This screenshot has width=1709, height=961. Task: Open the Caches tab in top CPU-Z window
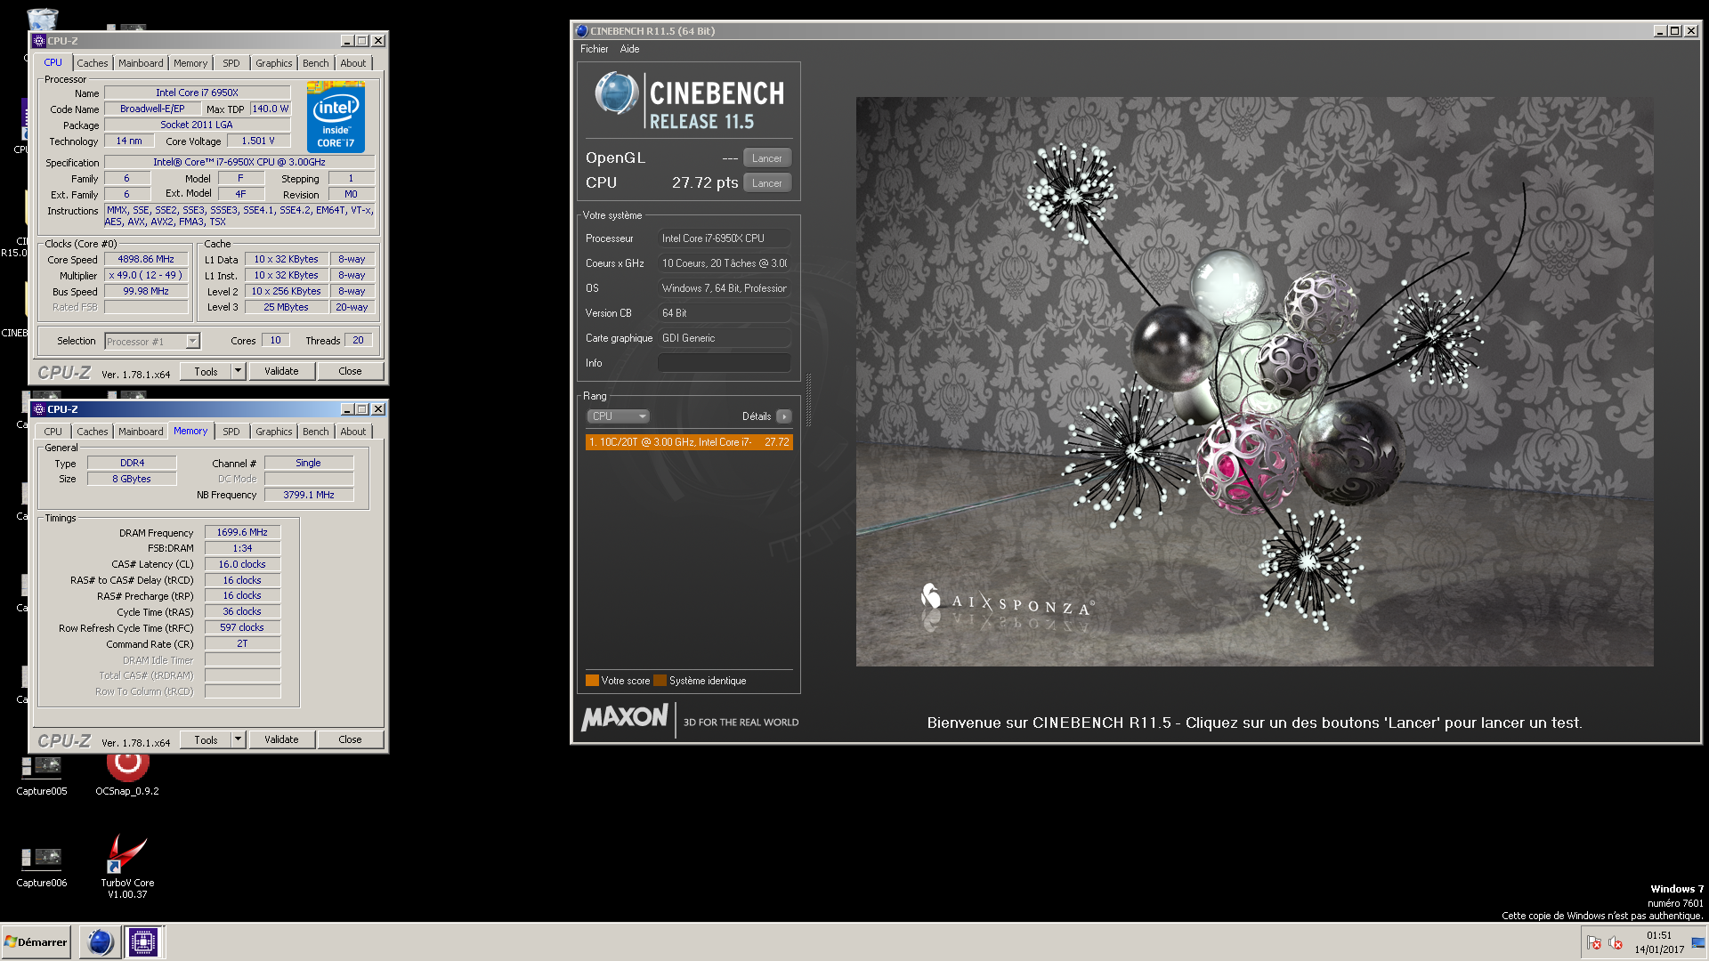[x=92, y=63]
